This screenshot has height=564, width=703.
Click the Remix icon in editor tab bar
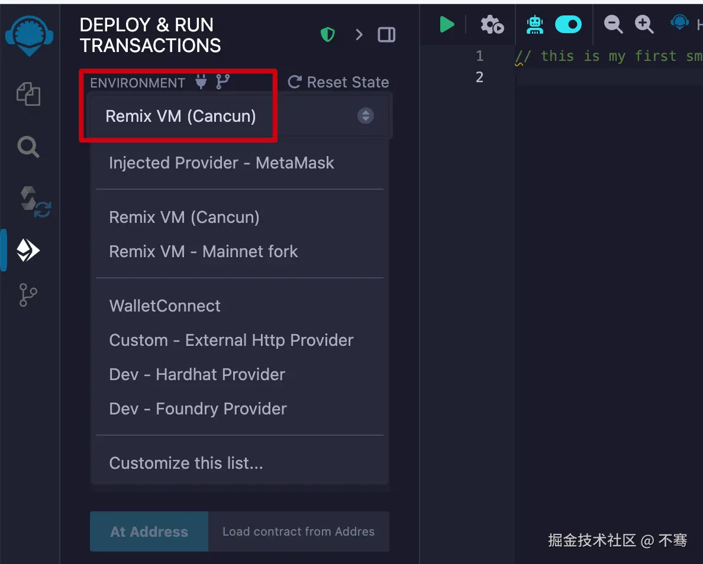click(x=680, y=22)
